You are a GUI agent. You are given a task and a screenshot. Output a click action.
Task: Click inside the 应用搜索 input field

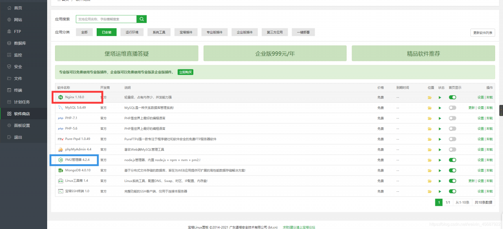pyautogui.click(x=106, y=19)
